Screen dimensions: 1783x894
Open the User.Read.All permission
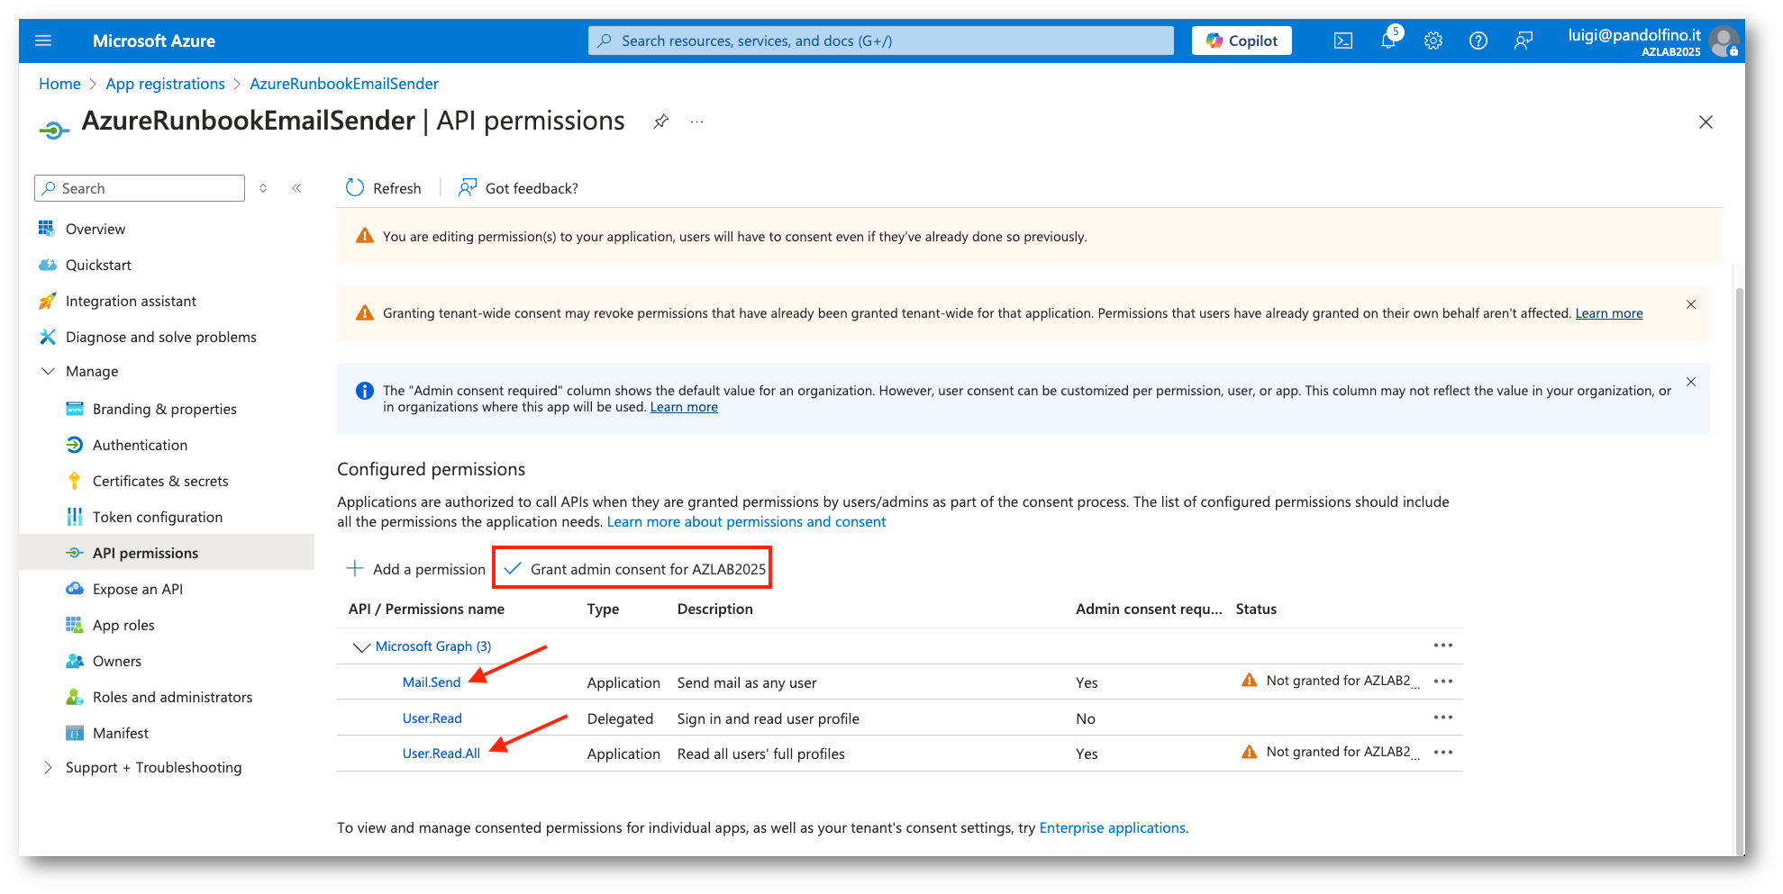441,754
